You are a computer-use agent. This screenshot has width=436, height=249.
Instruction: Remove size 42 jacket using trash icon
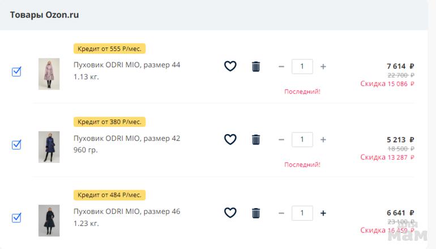click(256, 139)
